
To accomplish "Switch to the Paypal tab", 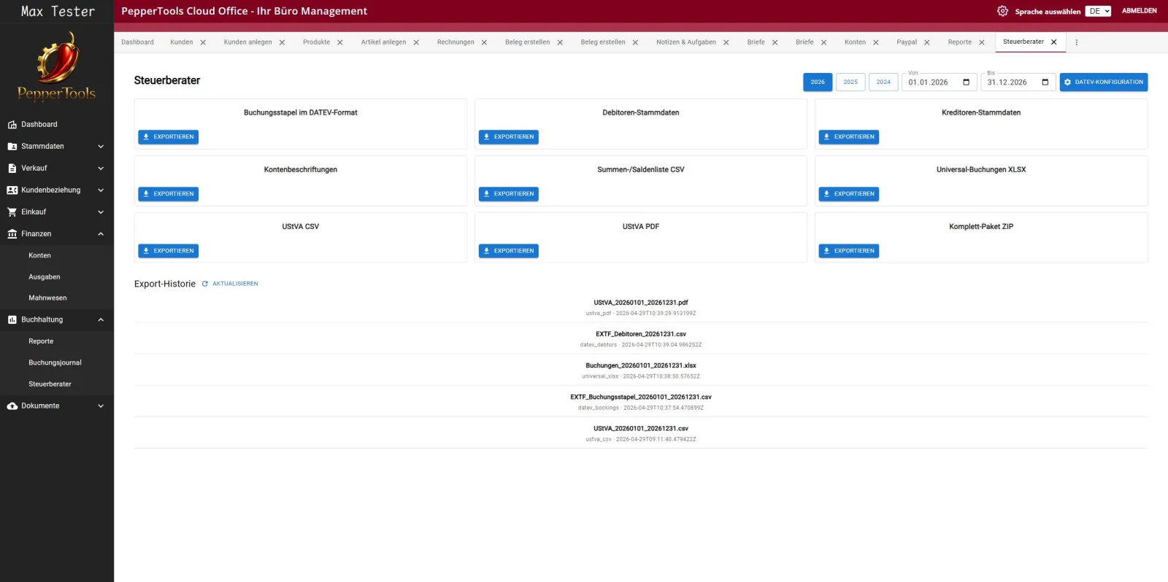I will click(x=907, y=42).
